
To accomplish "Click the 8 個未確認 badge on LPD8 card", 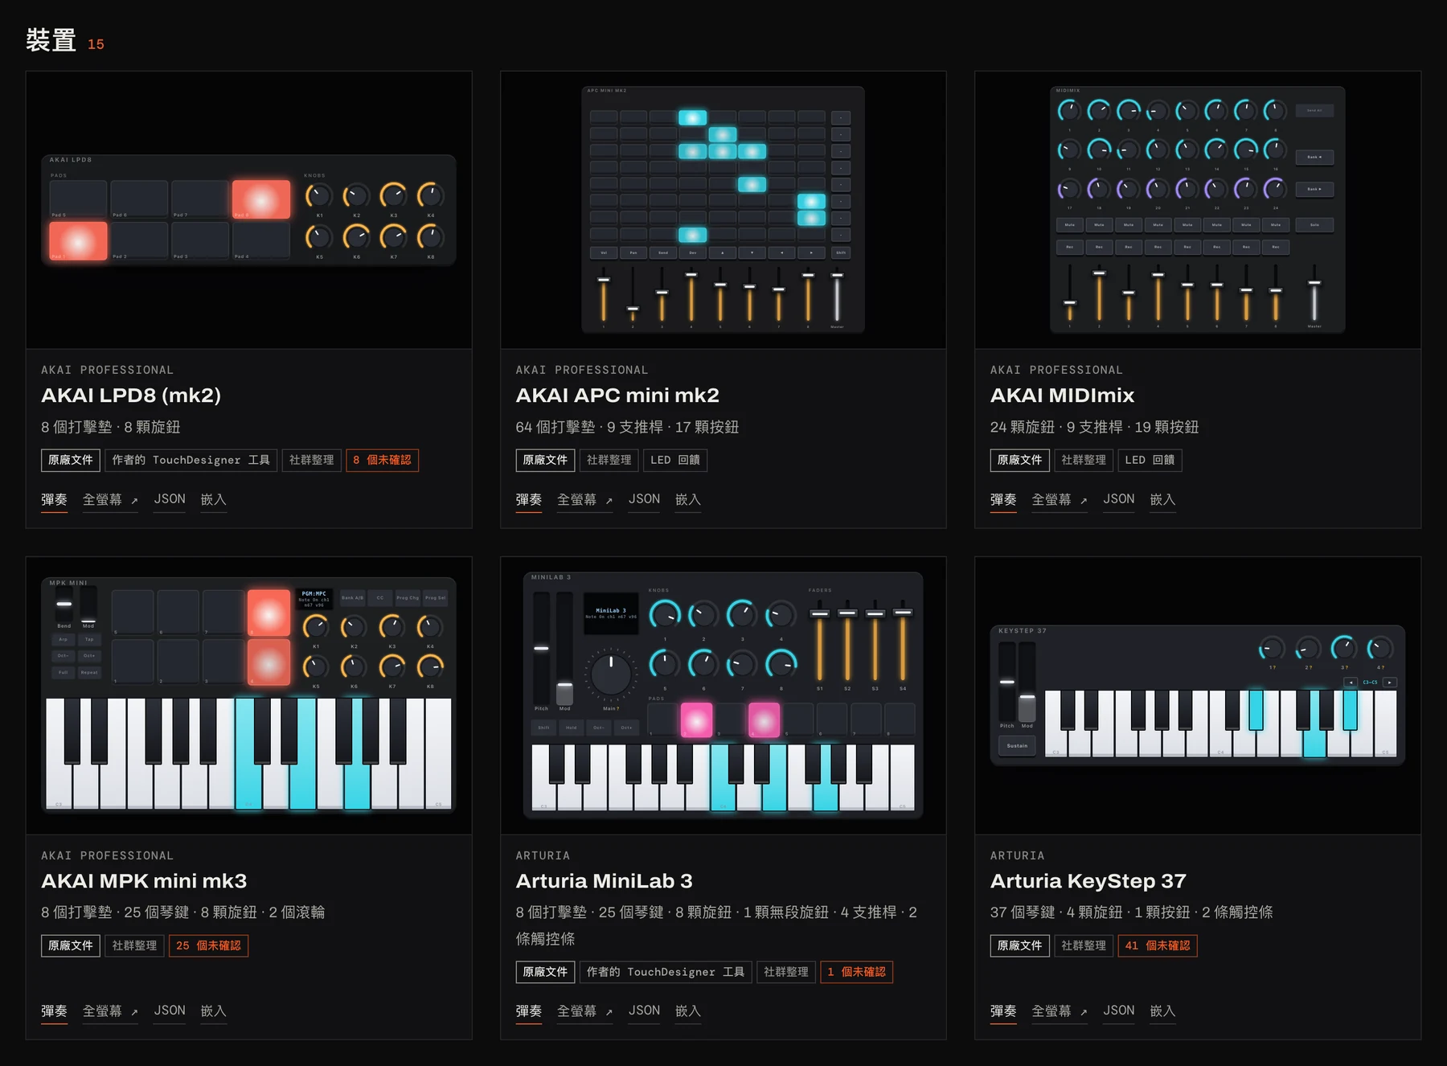I will click(x=382, y=460).
